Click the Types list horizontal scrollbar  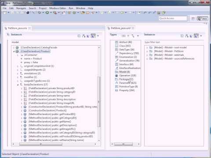[x=124, y=144]
